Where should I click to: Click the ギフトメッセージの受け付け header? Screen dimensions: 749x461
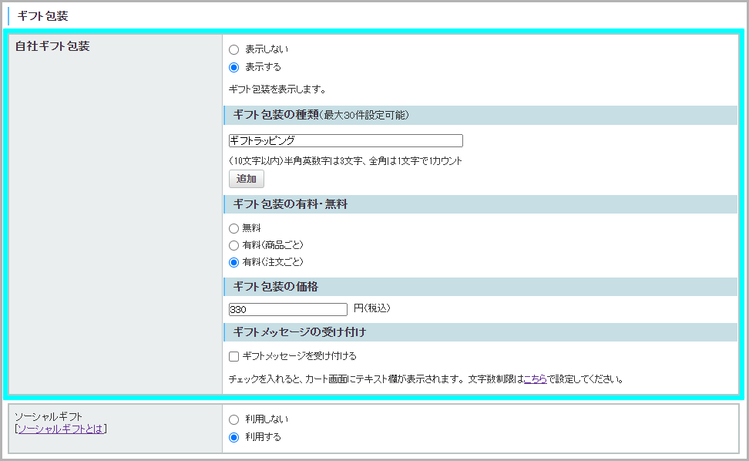[481, 332]
